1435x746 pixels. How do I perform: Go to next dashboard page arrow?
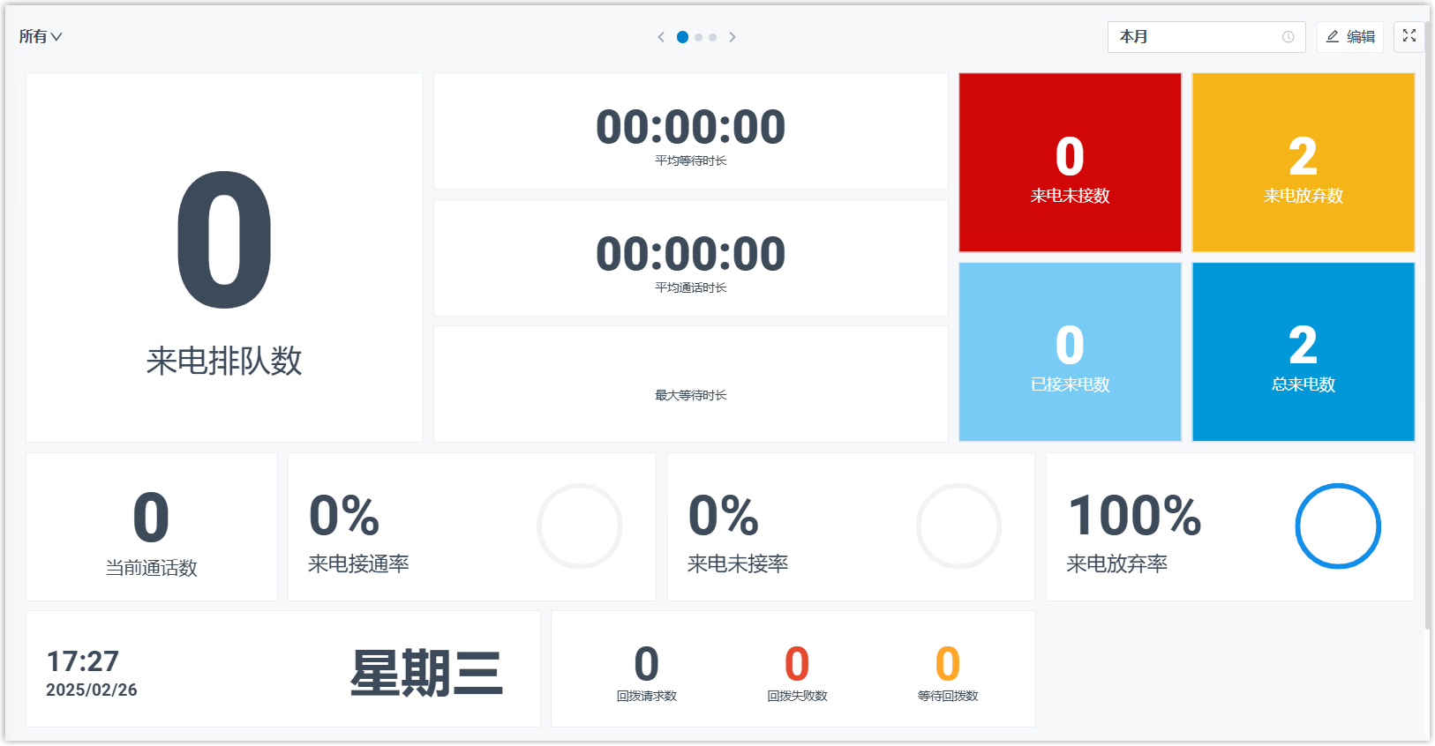[733, 37]
